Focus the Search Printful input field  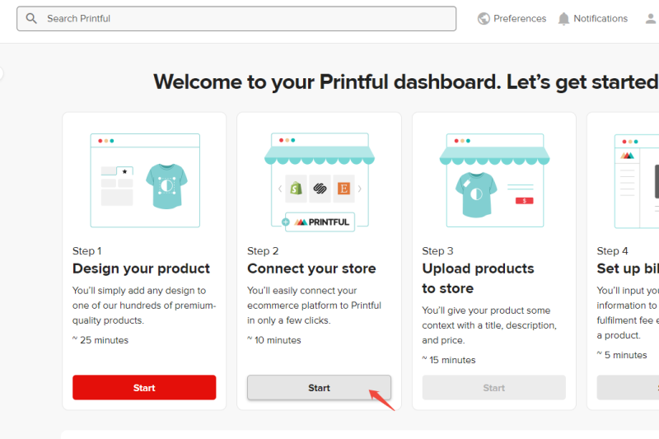click(x=236, y=18)
